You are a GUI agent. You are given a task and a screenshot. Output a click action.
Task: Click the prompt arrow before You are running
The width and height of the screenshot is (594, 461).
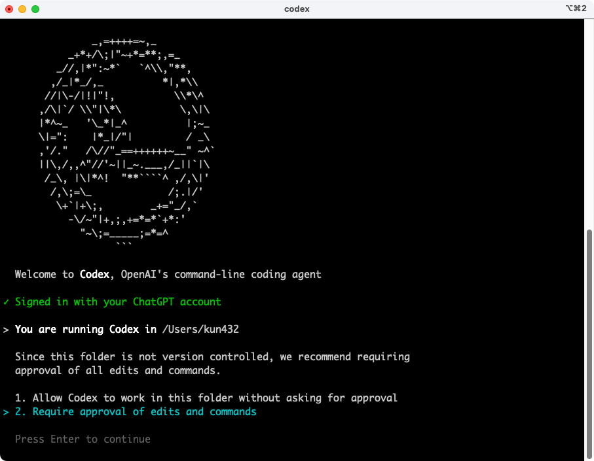(6, 330)
